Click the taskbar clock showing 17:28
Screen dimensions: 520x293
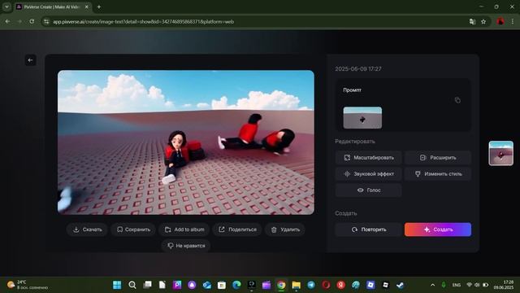504,285
